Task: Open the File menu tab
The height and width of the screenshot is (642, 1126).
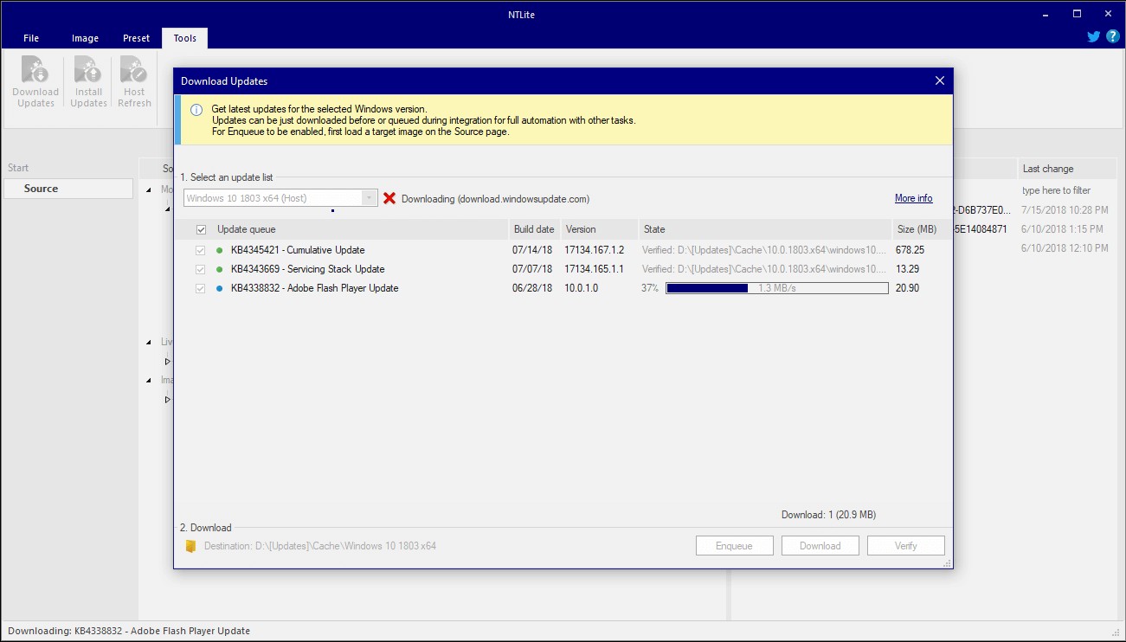Action: [31, 38]
